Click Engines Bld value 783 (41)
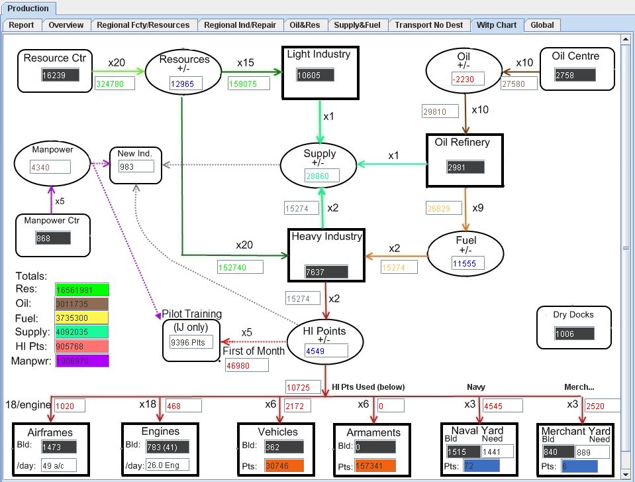Viewport: 635px width, 482px height. tap(168, 447)
